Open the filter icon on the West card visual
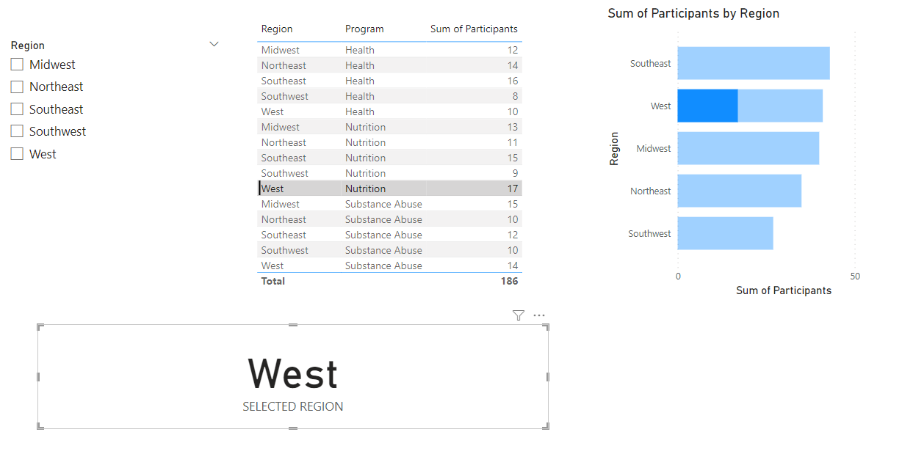902x454 pixels. 518,315
